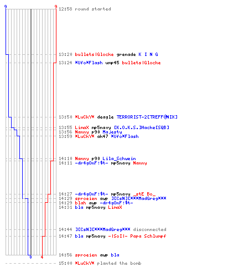This screenshot has width=249, height=277.
Task: Click 'Majesty' victim name at 13:56
Action: (112, 132)
